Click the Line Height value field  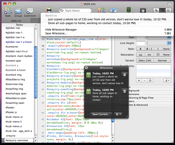[141, 43]
